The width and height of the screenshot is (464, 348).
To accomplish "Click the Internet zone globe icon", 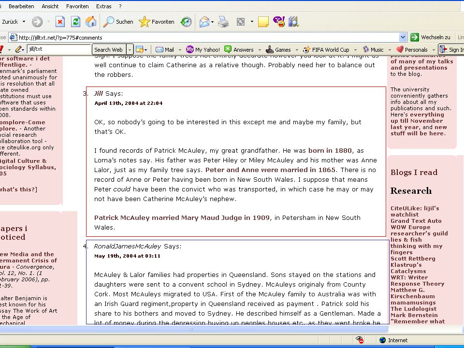I will click(x=383, y=340).
